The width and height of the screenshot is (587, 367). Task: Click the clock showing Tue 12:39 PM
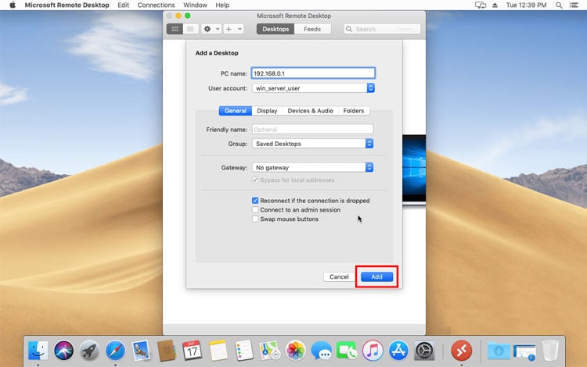pos(526,5)
